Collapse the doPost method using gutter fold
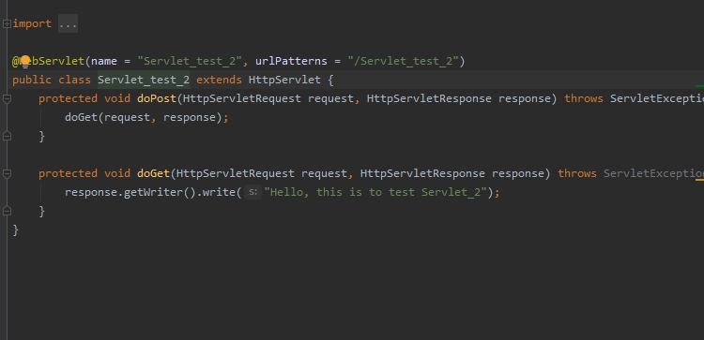The width and height of the screenshot is (704, 340). tap(7, 99)
